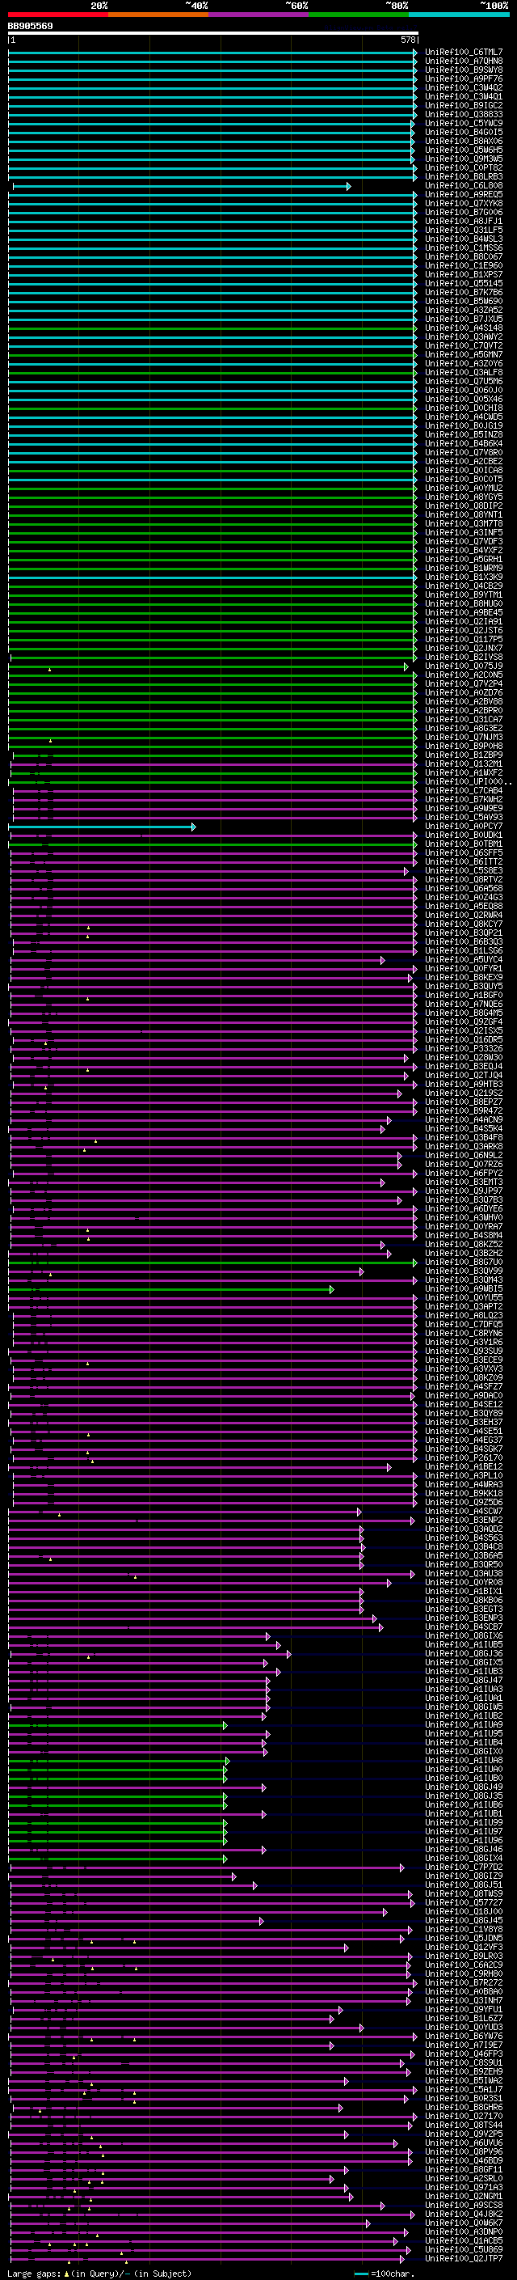Select the bottom label UniRef100_Q2JTP7

(x=464, y=2259)
